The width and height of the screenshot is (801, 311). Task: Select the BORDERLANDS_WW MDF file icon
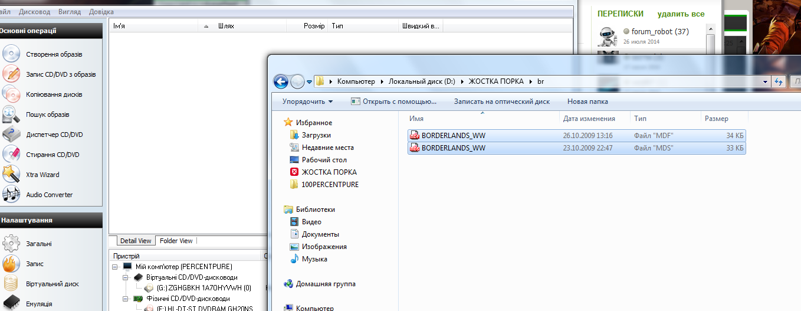click(x=415, y=136)
